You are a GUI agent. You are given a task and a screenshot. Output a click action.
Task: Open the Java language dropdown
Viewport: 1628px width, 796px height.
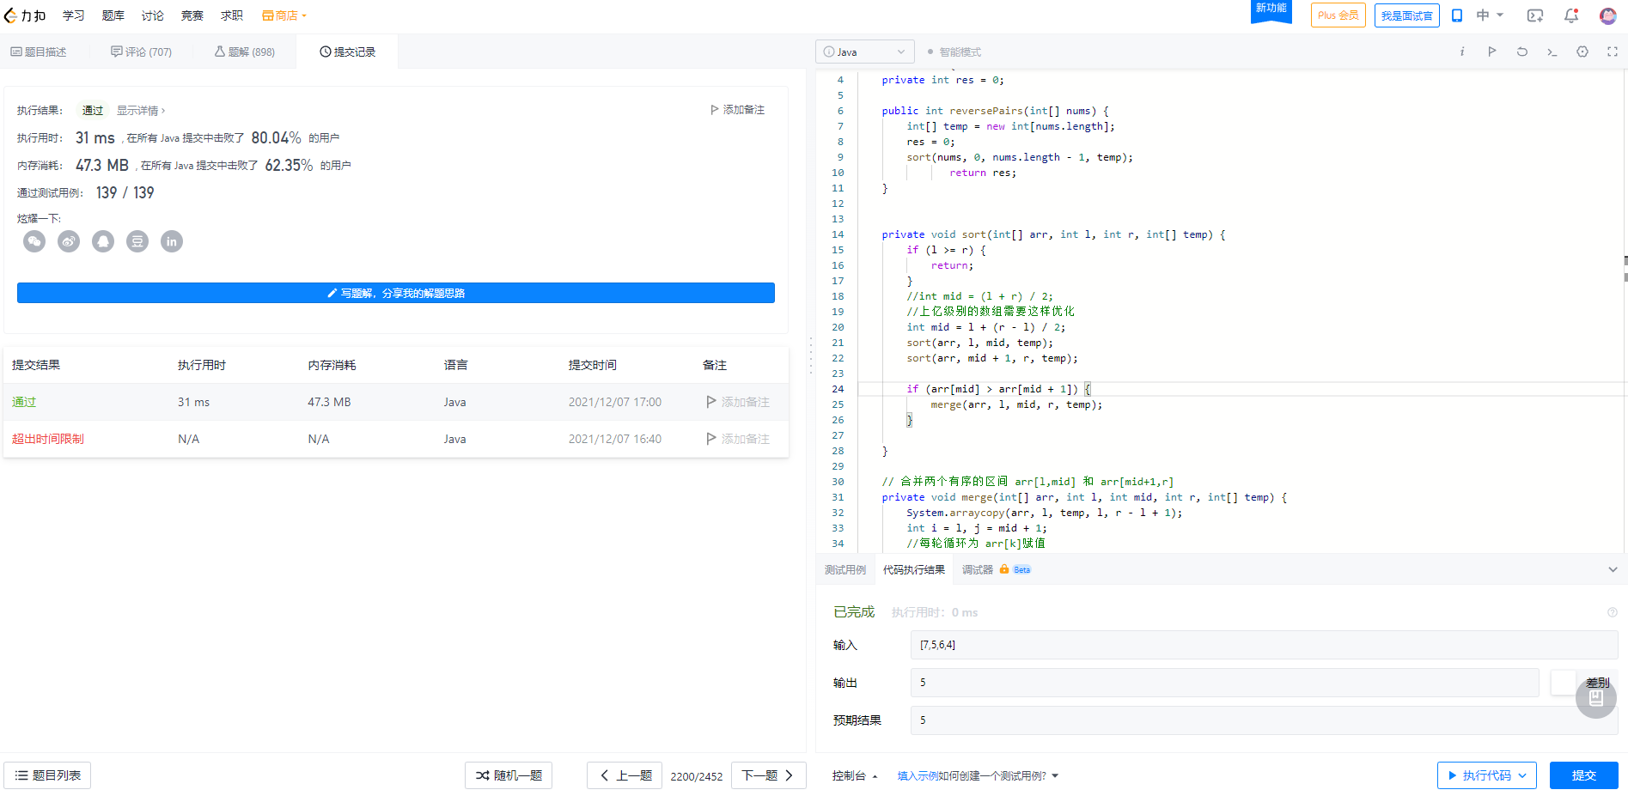[x=864, y=52]
